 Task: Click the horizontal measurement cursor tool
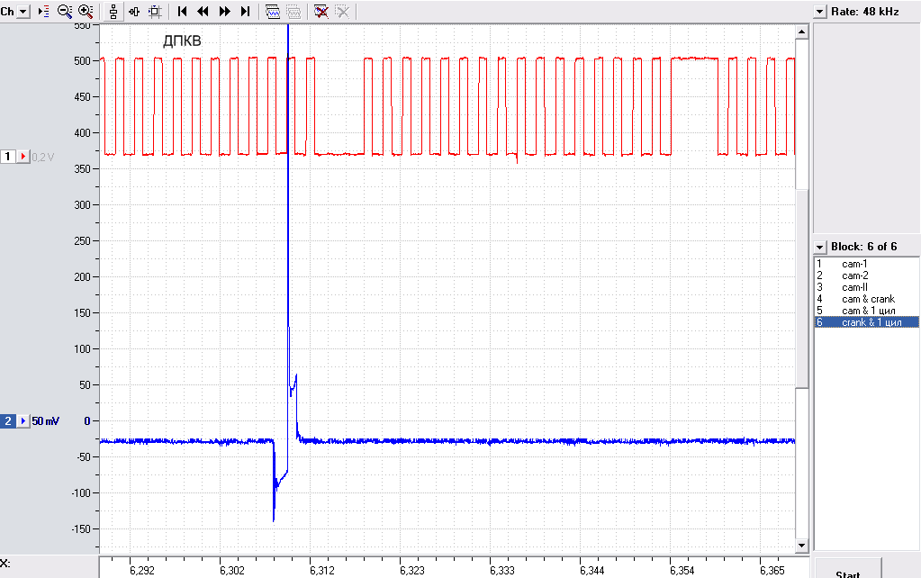(134, 12)
